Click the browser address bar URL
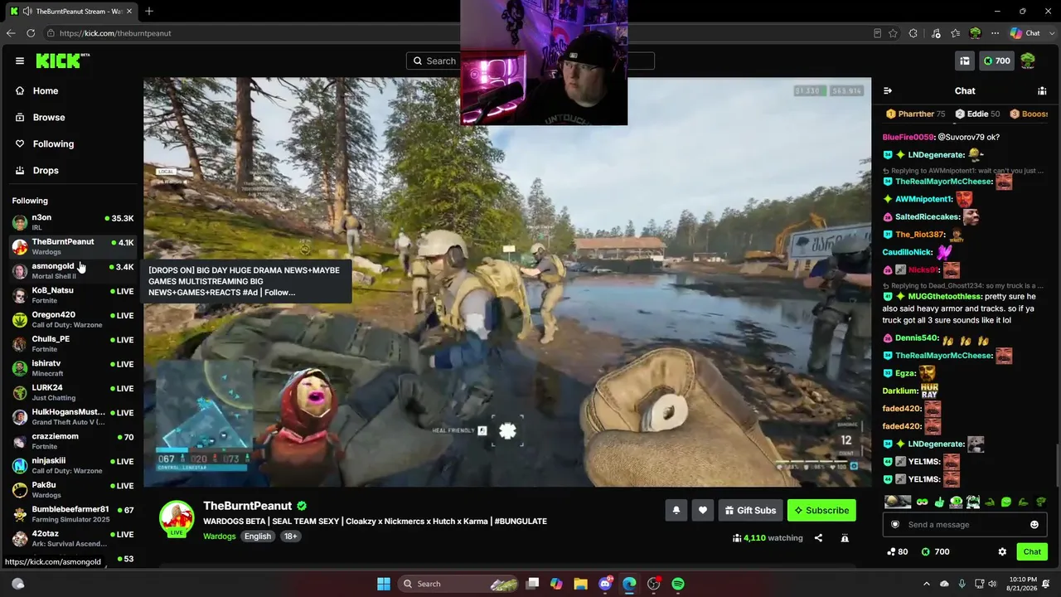 coord(115,33)
